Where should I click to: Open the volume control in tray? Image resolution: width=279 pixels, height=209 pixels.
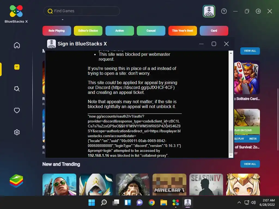pos(253,202)
